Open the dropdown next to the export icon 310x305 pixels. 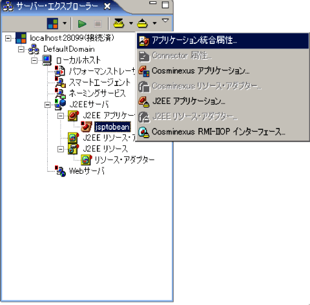154,23
